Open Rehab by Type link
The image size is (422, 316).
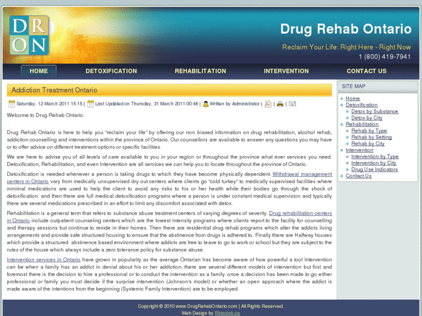(x=369, y=130)
